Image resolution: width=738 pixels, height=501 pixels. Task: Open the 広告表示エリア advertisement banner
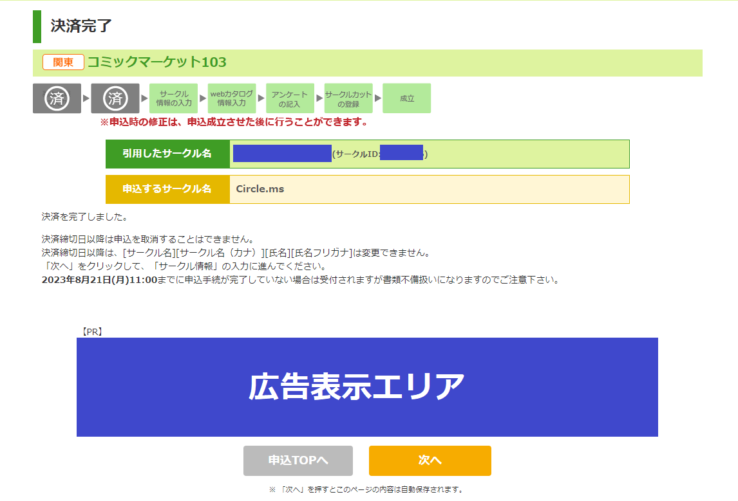pos(367,387)
